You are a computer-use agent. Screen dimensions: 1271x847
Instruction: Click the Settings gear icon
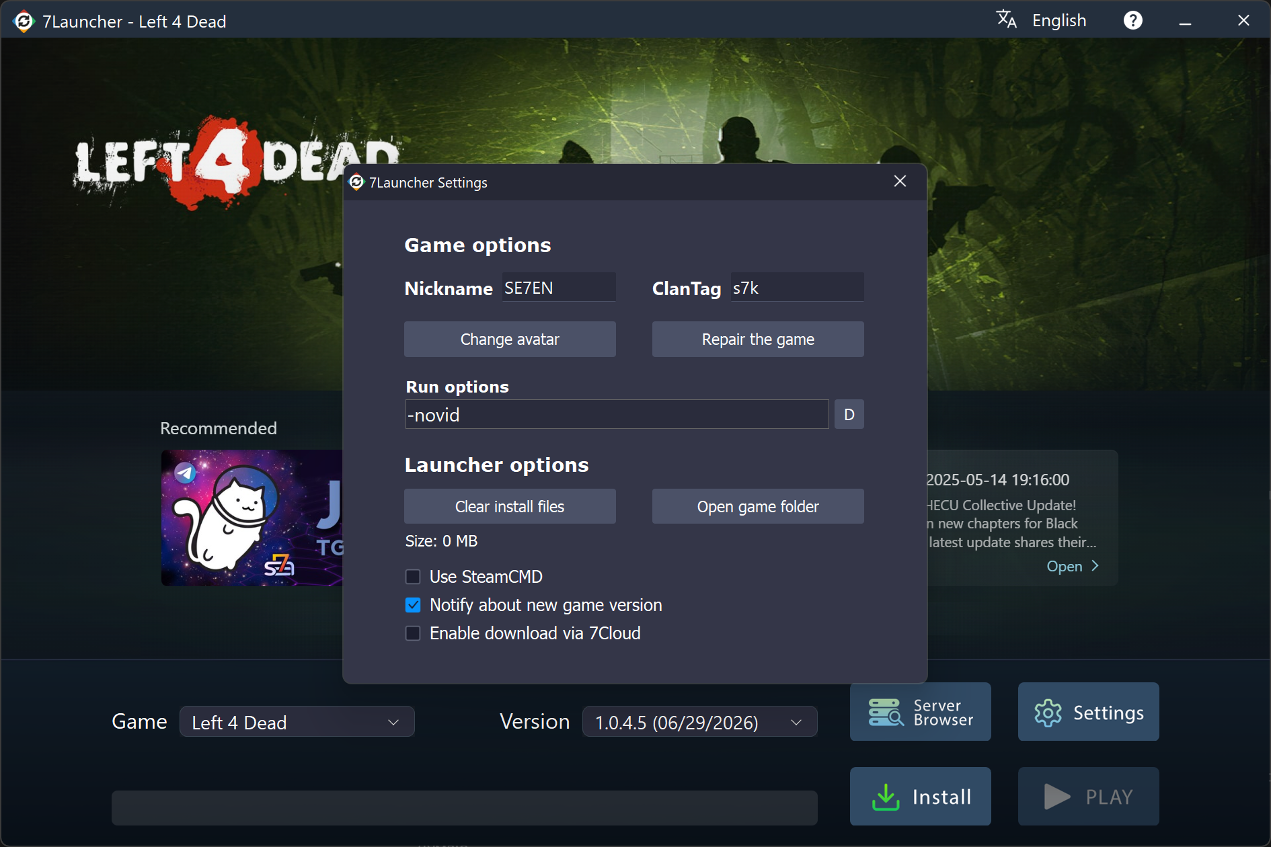(x=1048, y=713)
